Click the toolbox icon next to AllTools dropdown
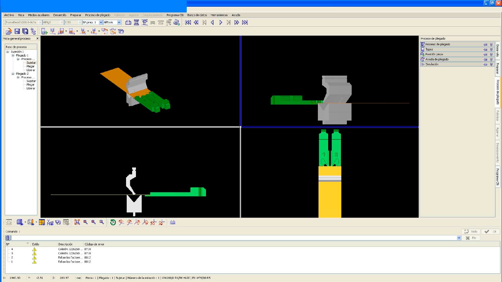502x282 pixels. 128,22
